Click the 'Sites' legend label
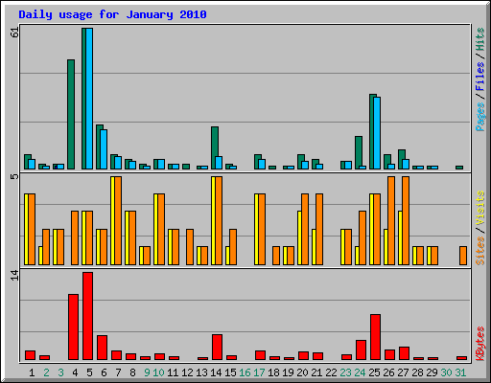This screenshot has width=491, height=383. 479,251
